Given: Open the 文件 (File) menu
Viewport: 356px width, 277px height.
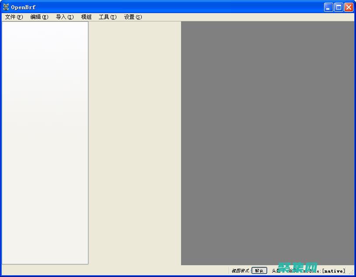Looking at the screenshot, I should [13, 17].
